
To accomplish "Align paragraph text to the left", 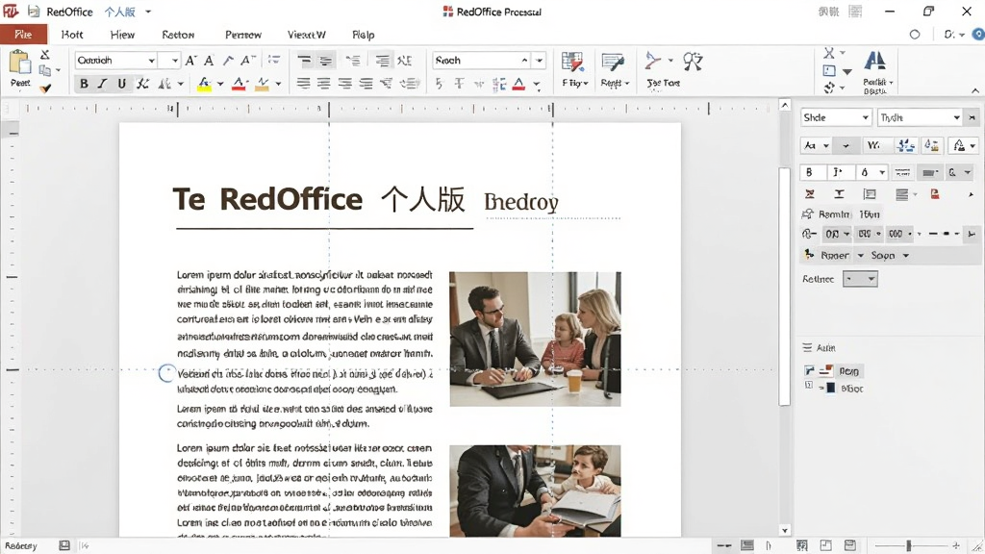I will point(303,83).
